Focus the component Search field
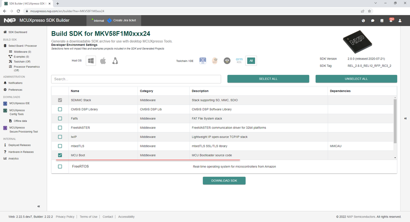The width and height of the screenshot is (410, 222). pos(136,79)
